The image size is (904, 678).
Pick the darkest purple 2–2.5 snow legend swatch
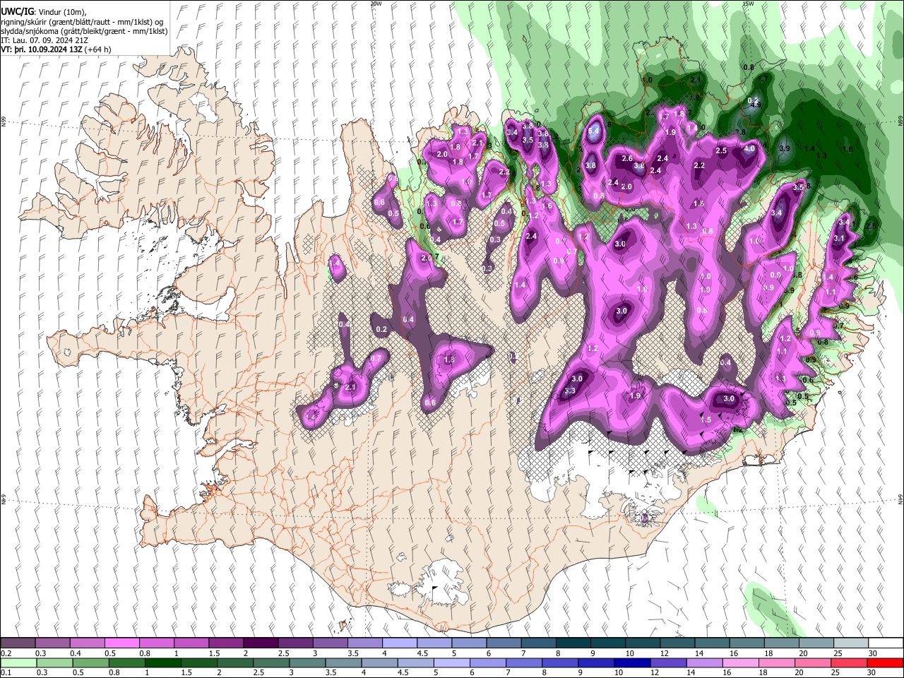261,643
